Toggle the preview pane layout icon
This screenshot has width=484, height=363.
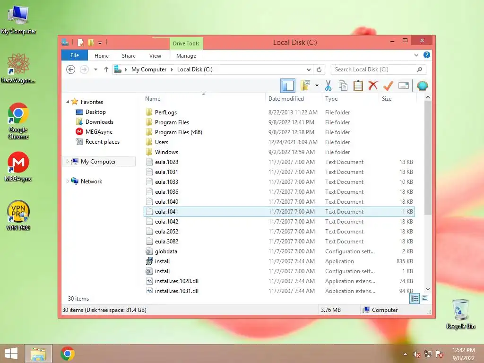point(288,86)
